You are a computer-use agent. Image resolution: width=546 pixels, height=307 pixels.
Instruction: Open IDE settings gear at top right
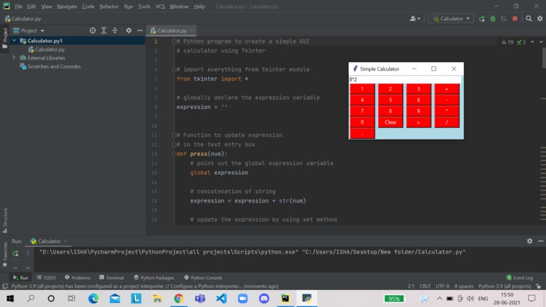[540, 18]
